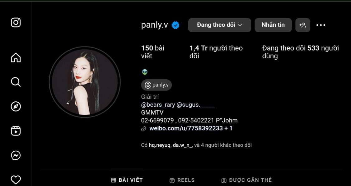Go to Home via house icon

(16, 58)
